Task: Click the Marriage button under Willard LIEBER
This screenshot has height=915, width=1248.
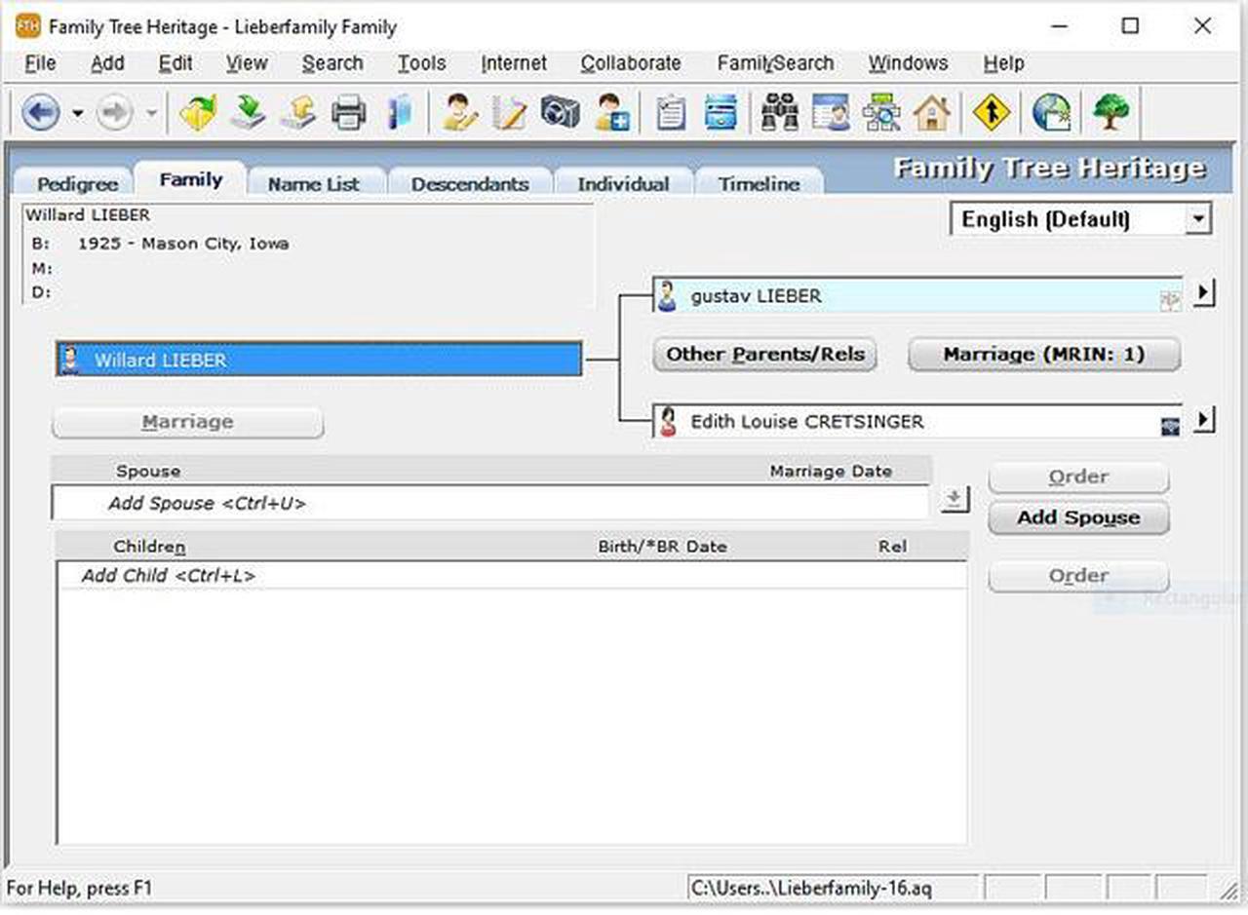Action: tap(187, 422)
